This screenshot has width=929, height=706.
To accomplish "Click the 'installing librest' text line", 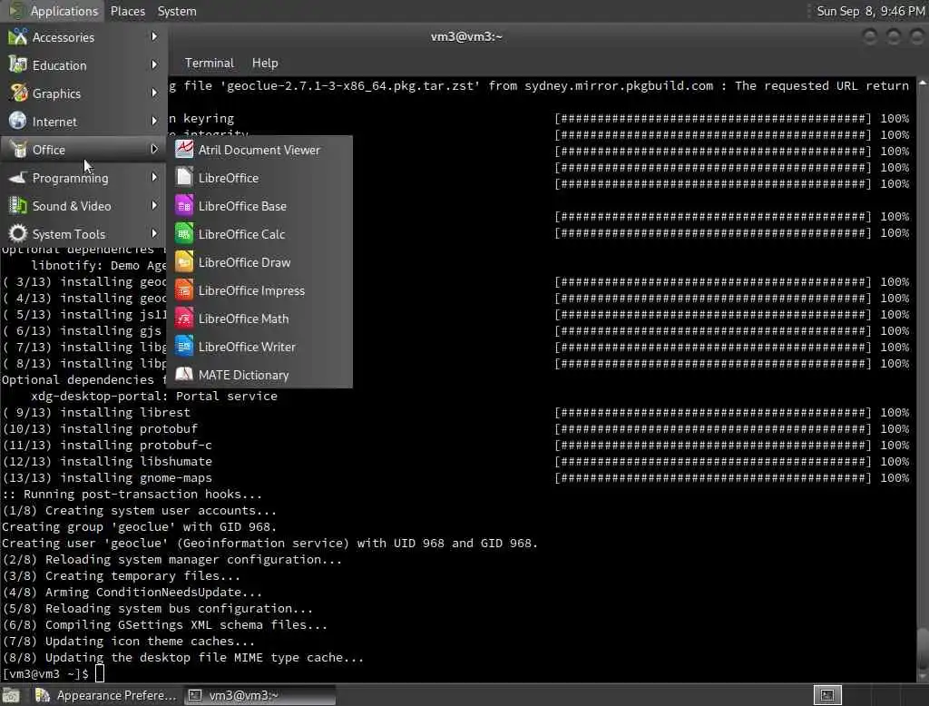I will click(96, 412).
